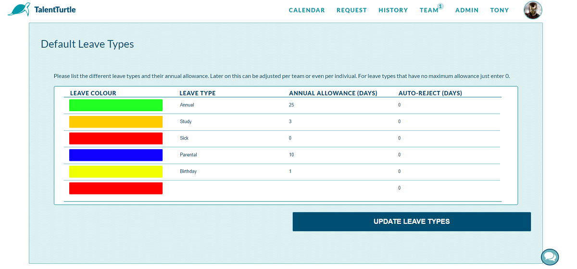Change the red Sick leave colour
The width and height of the screenshot is (577, 269).
coord(116,138)
